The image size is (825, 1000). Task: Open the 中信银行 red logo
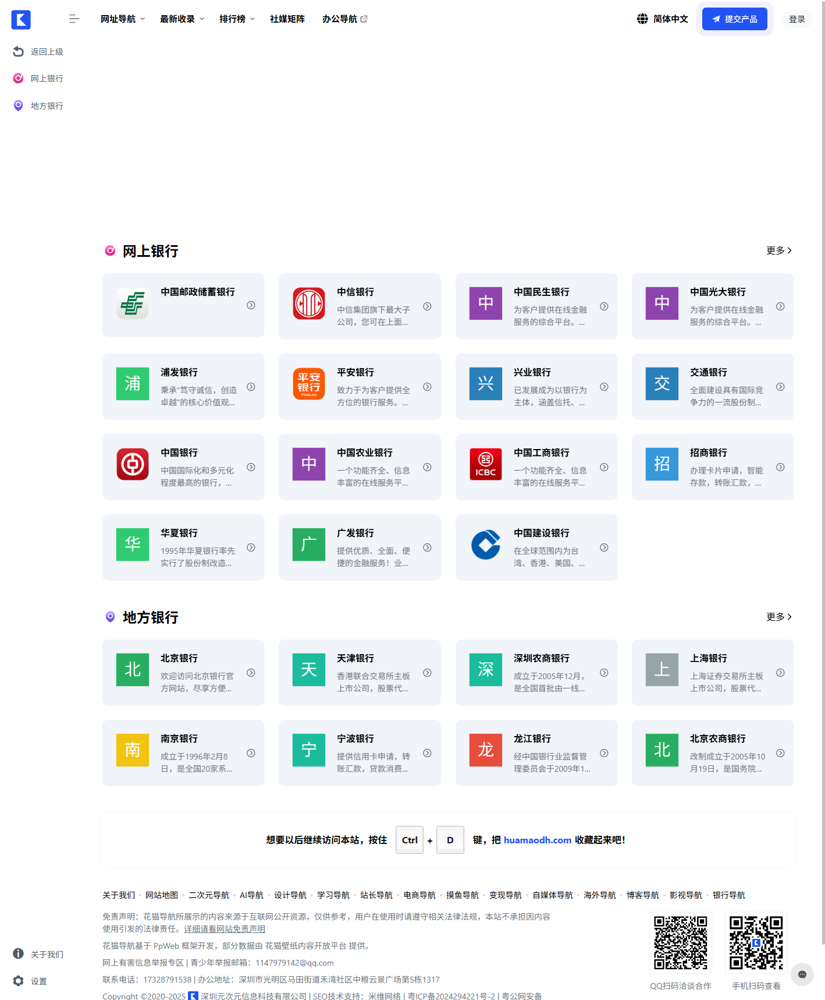309,304
